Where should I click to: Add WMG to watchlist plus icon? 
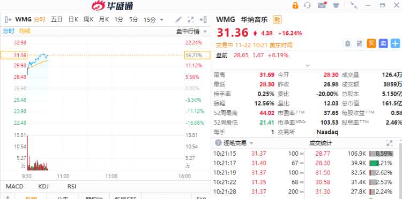pyautogui.click(x=395, y=43)
